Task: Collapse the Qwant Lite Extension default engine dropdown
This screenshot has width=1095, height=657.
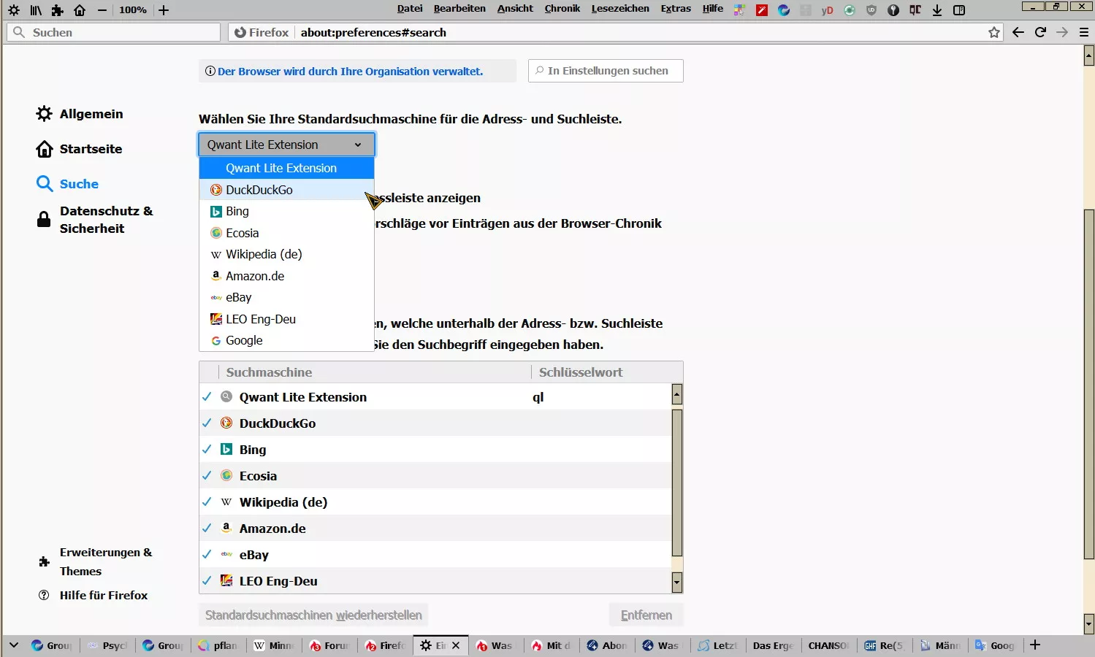Action: click(x=287, y=145)
